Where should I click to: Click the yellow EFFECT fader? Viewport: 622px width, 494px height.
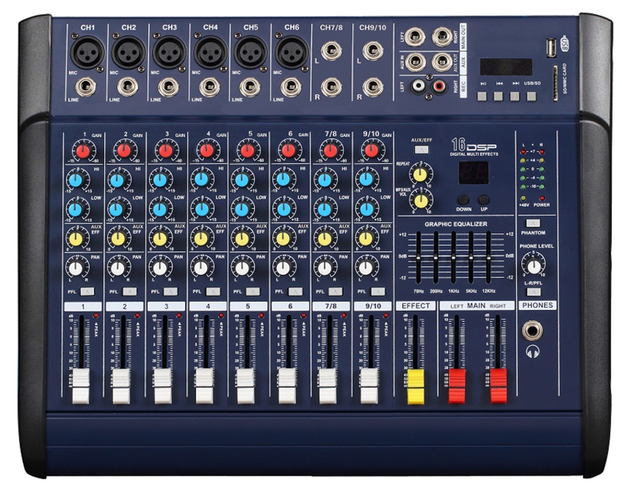click(x=415, y=386)
